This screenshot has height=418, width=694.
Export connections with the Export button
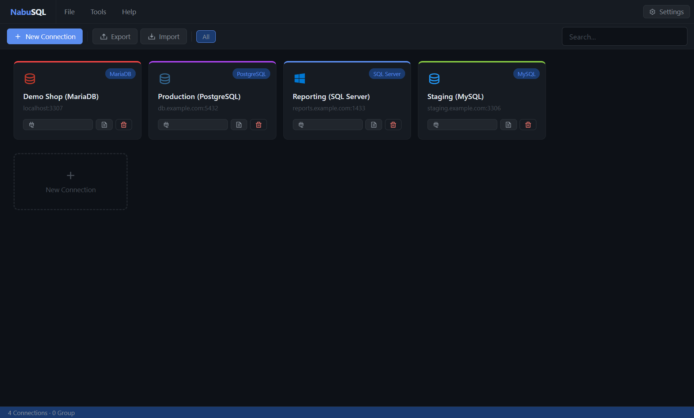tap(115, 37)
